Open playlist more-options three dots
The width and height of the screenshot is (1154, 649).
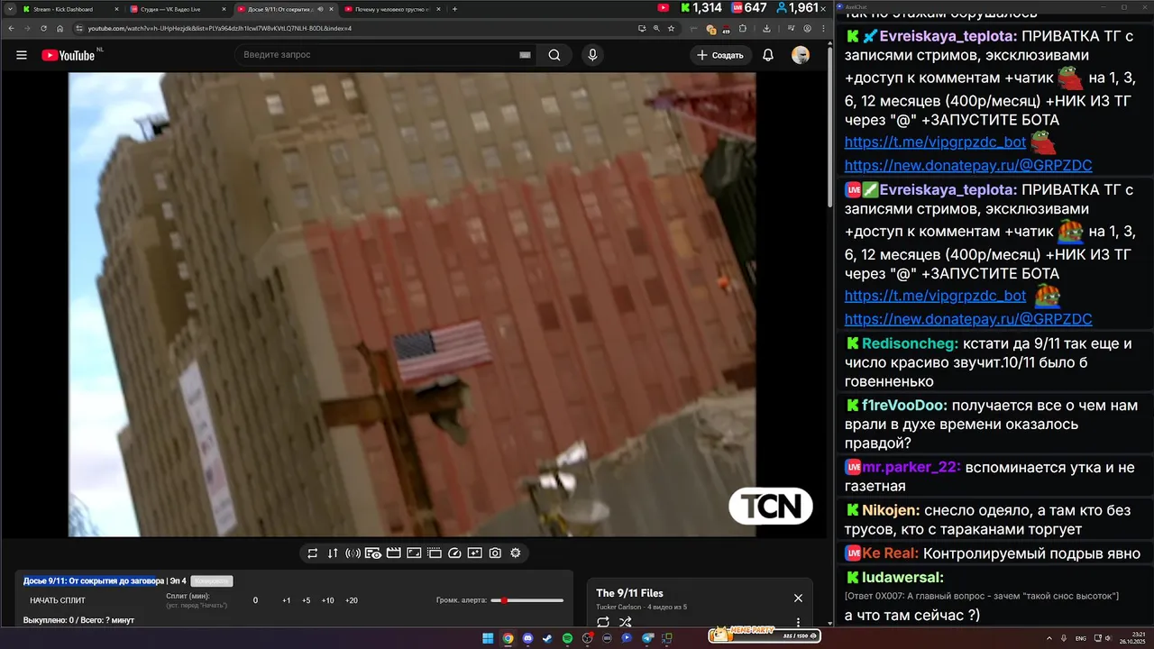pyautogui.click(x=798, y=622)
